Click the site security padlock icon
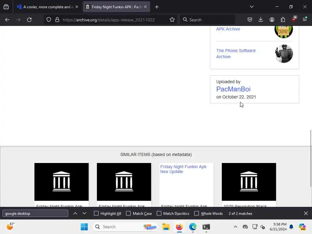Screen dimensions: 312x234 (57, 20)
